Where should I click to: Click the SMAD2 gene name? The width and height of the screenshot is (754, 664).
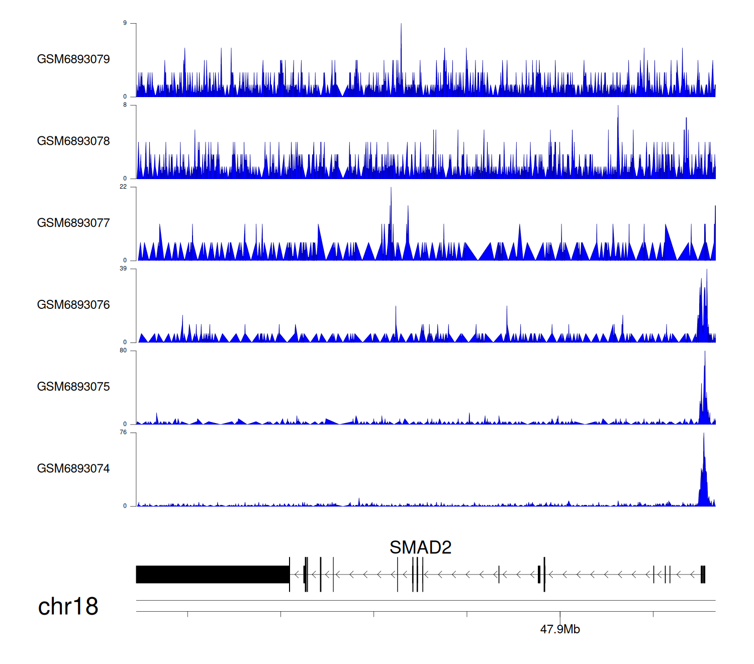420,547
